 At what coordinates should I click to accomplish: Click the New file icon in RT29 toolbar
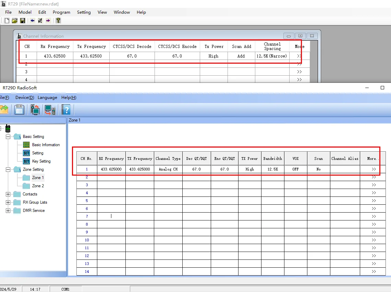7,21
